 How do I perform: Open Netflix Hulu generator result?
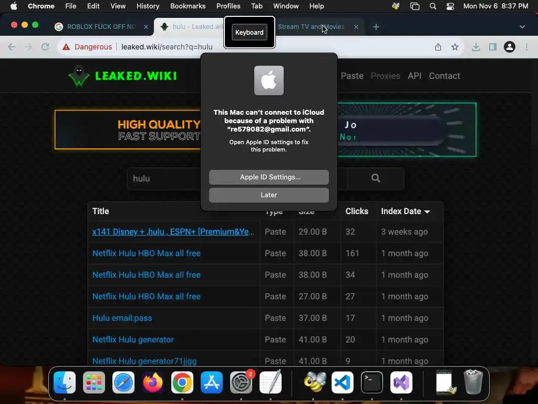point(133,340)
